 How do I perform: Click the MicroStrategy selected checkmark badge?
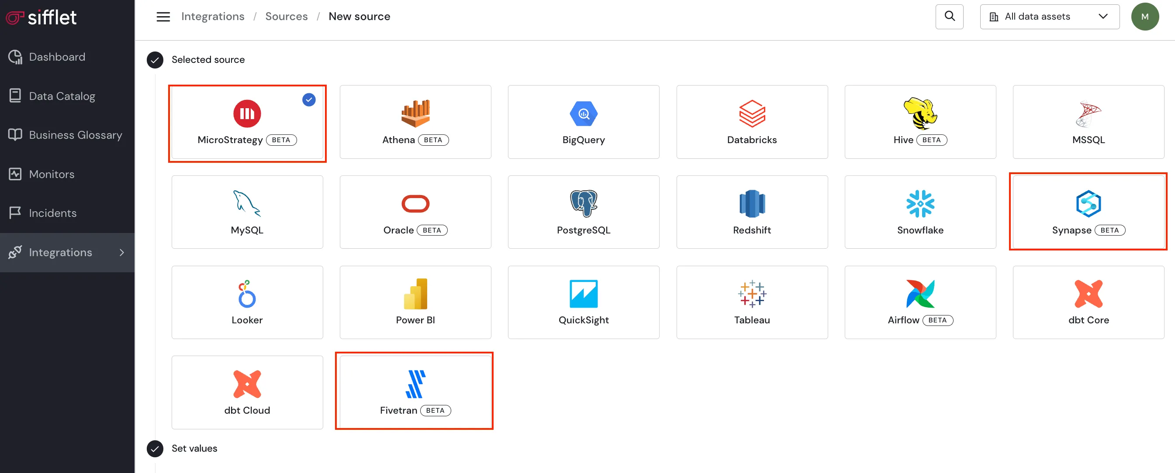pos(309,99)
